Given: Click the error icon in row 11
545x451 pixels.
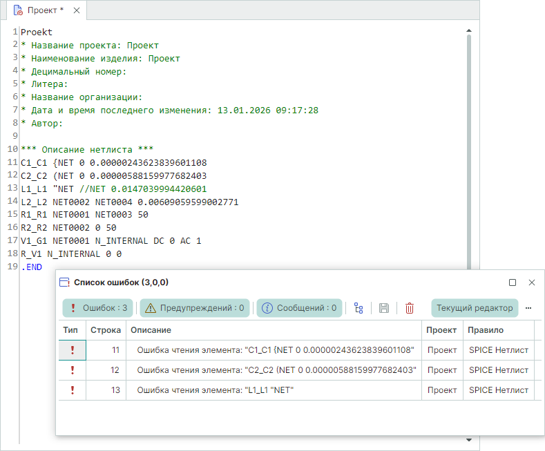Looking at the screenshot, I should click(x=72, y=350).
